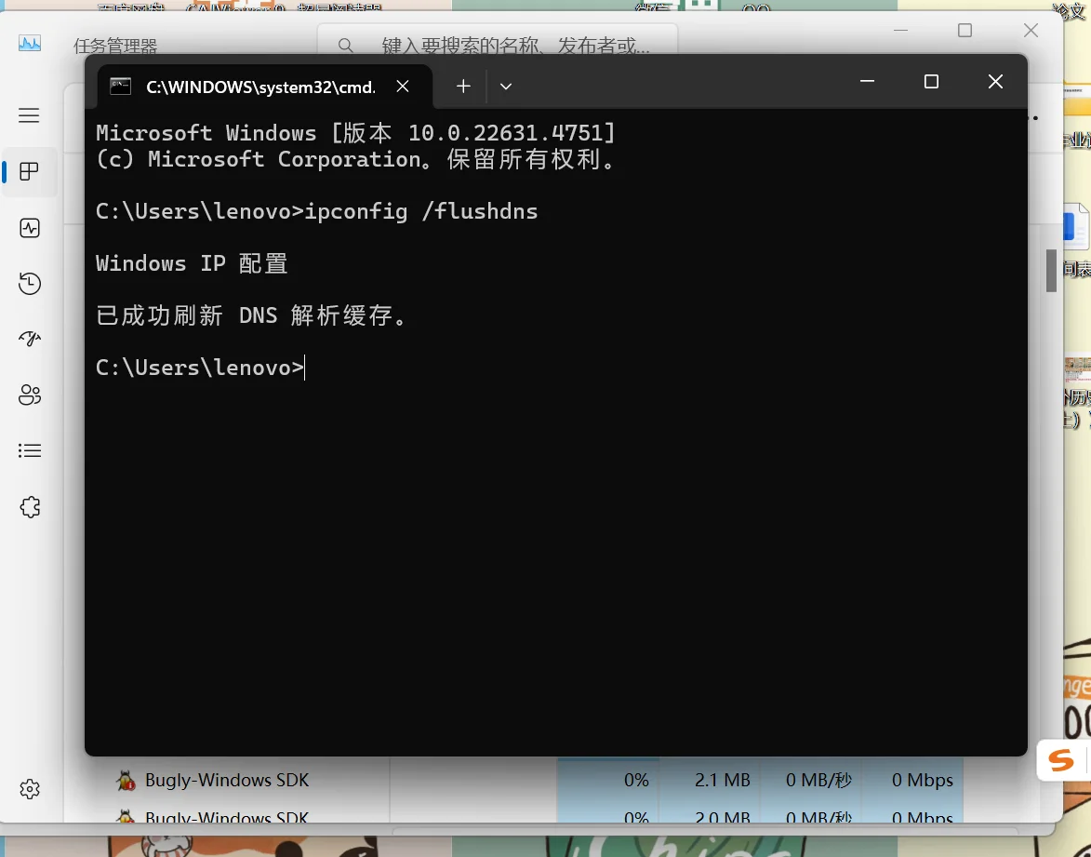Viewport: 1091px width, 857px height.
Task: Open a new terminal tab
Action: (x=463, y=87)
